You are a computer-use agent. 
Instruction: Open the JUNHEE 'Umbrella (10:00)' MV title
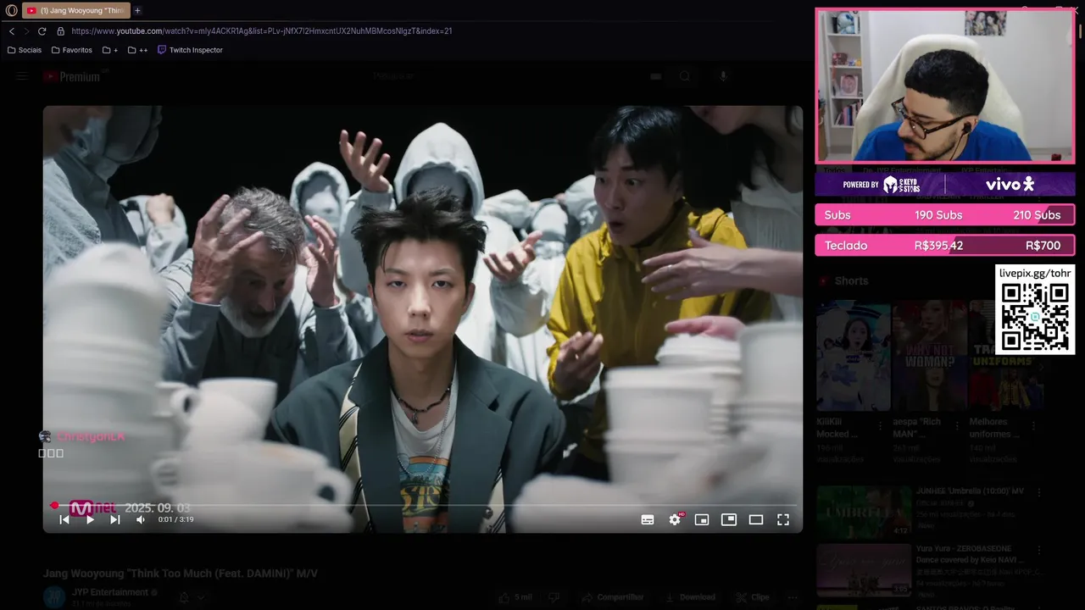click(970, 491)
